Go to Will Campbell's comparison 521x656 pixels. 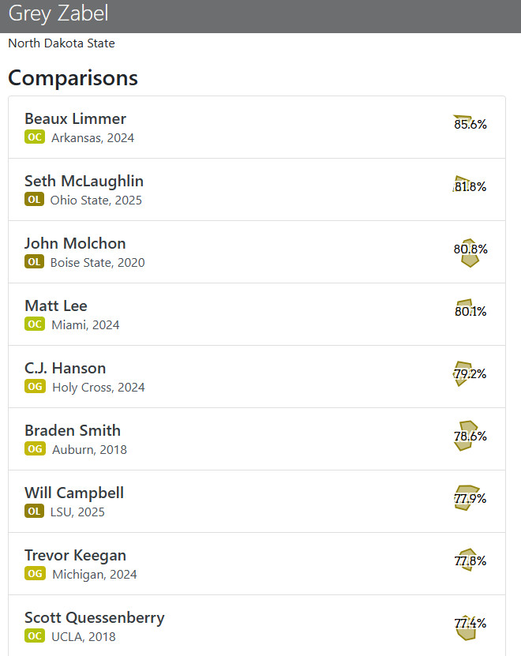[x=74, y=493]
